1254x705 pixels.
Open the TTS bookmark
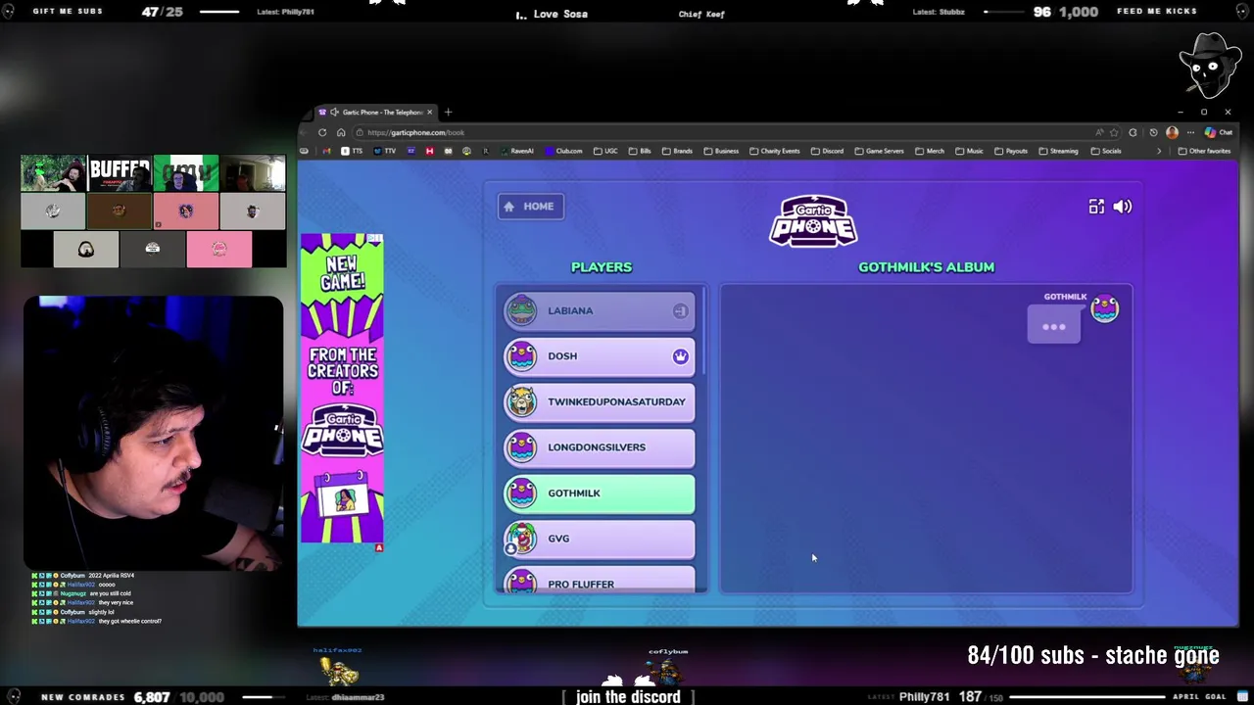click(352, 151)
